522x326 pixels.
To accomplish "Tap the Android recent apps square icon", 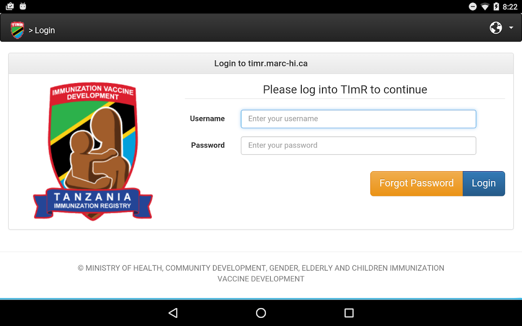I will coord(349,313).
